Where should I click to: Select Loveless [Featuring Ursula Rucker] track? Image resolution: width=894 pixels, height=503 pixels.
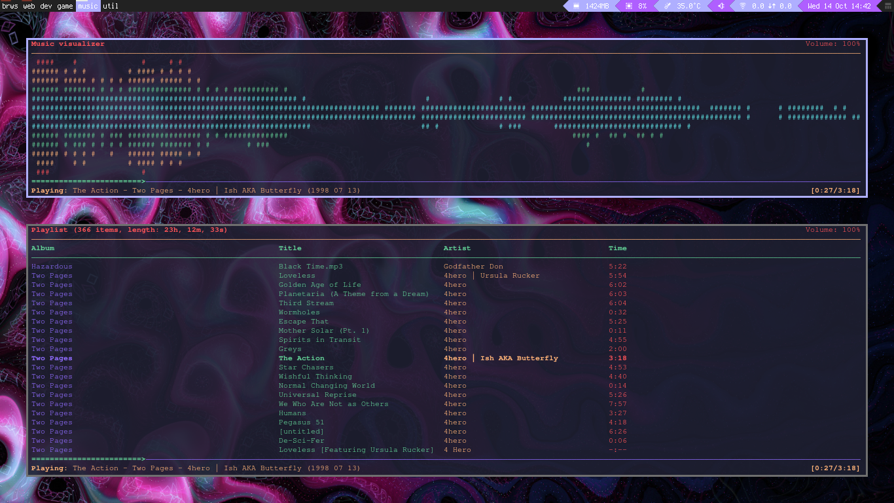[356, 450]
